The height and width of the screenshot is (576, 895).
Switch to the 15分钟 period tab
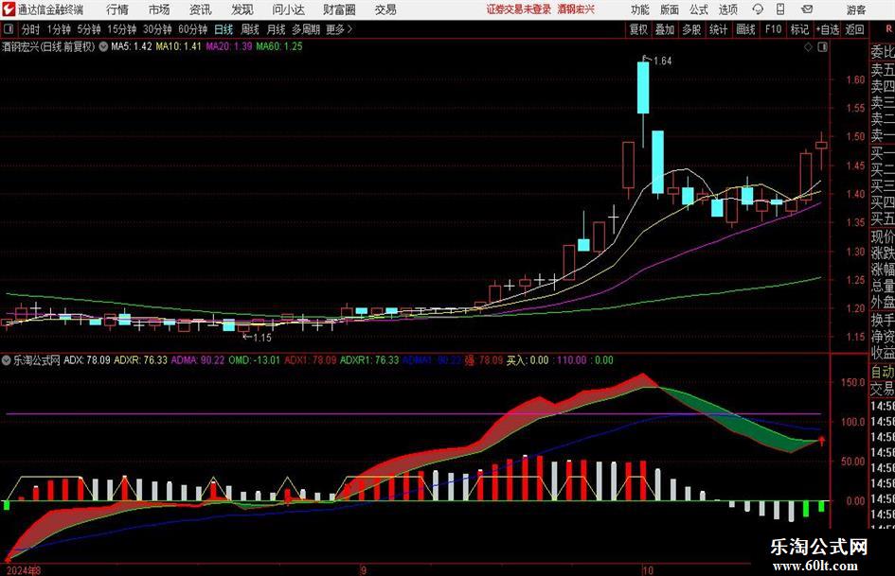pyautogui.click(x=122, y=29)
